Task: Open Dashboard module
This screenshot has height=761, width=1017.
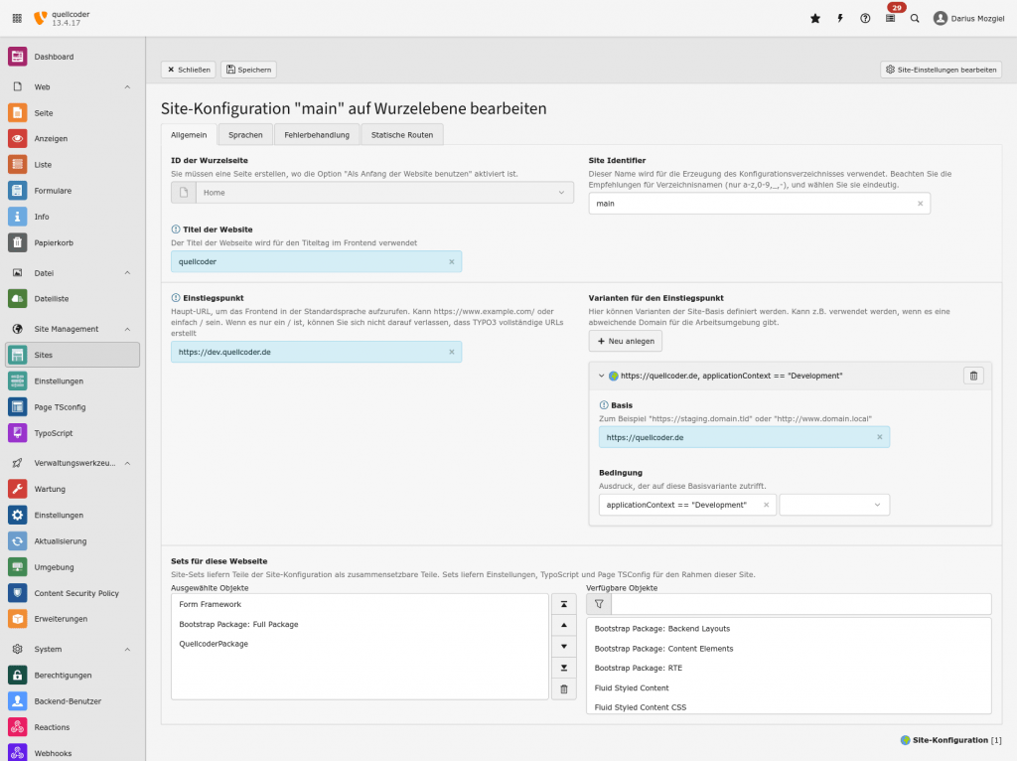Action: (x=73, y=57)
